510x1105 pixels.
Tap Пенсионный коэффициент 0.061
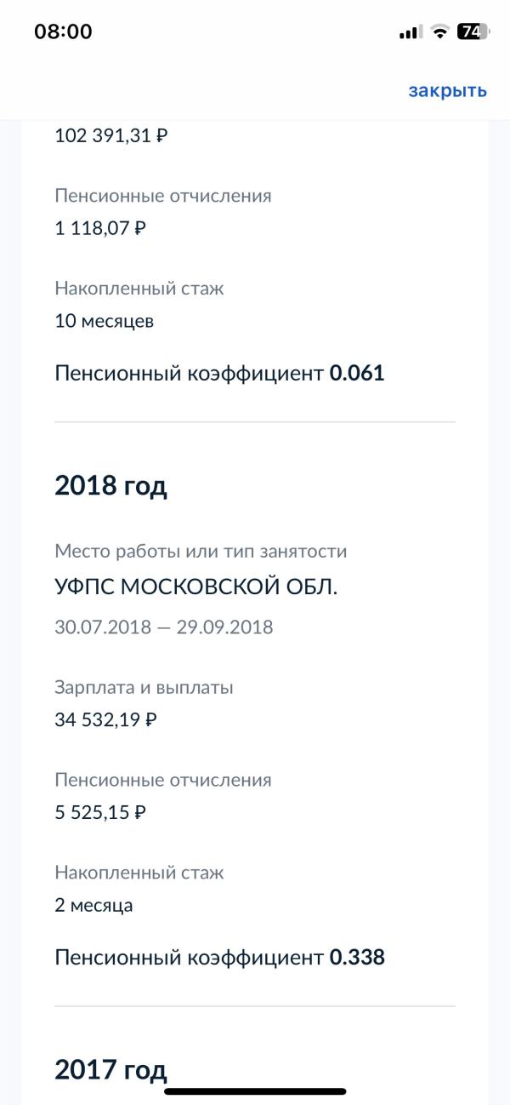pyautogui.click(x=219, y=373)
